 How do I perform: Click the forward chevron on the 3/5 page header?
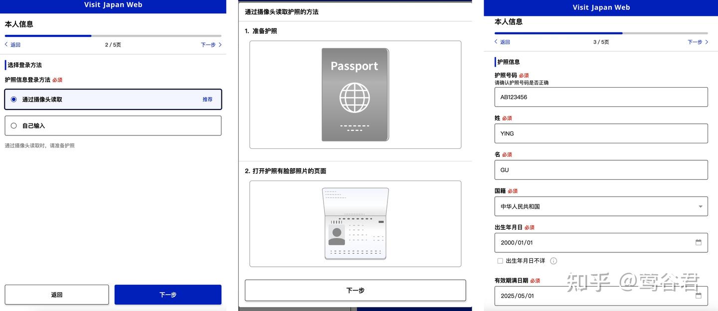point(707,42)
